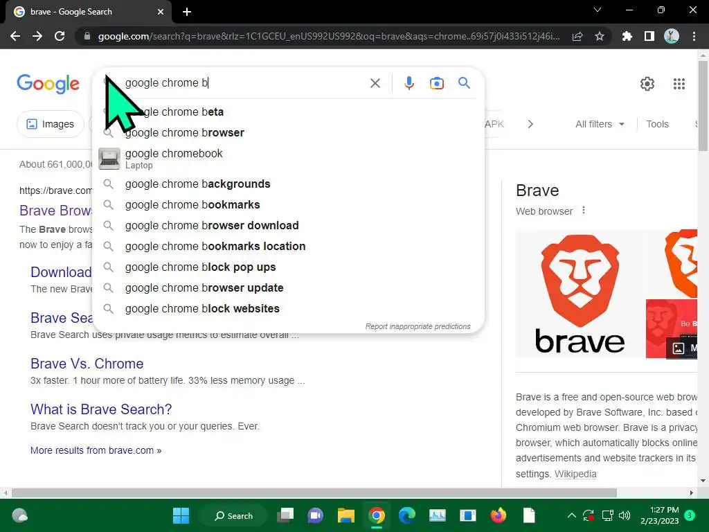Open the Extensions puzzle icon
709x532 pixels.
coord(627,36)
